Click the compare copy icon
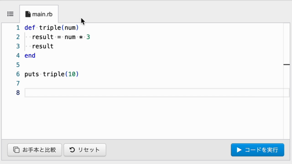 pyautogui.click(x=16, y=150)
